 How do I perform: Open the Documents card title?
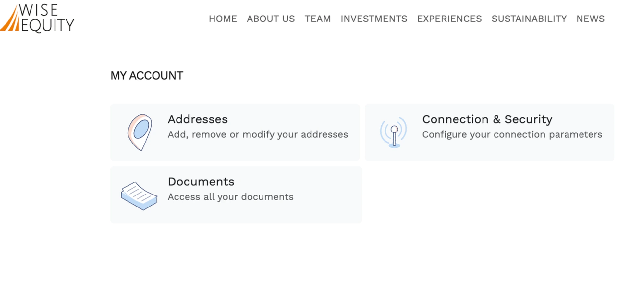coord(201,182)
